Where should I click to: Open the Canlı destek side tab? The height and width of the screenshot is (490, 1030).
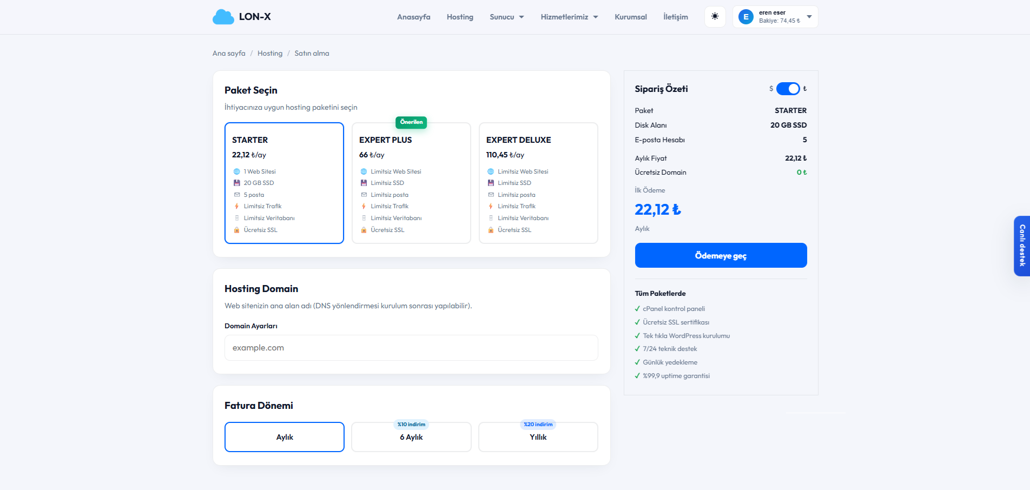1022,246
